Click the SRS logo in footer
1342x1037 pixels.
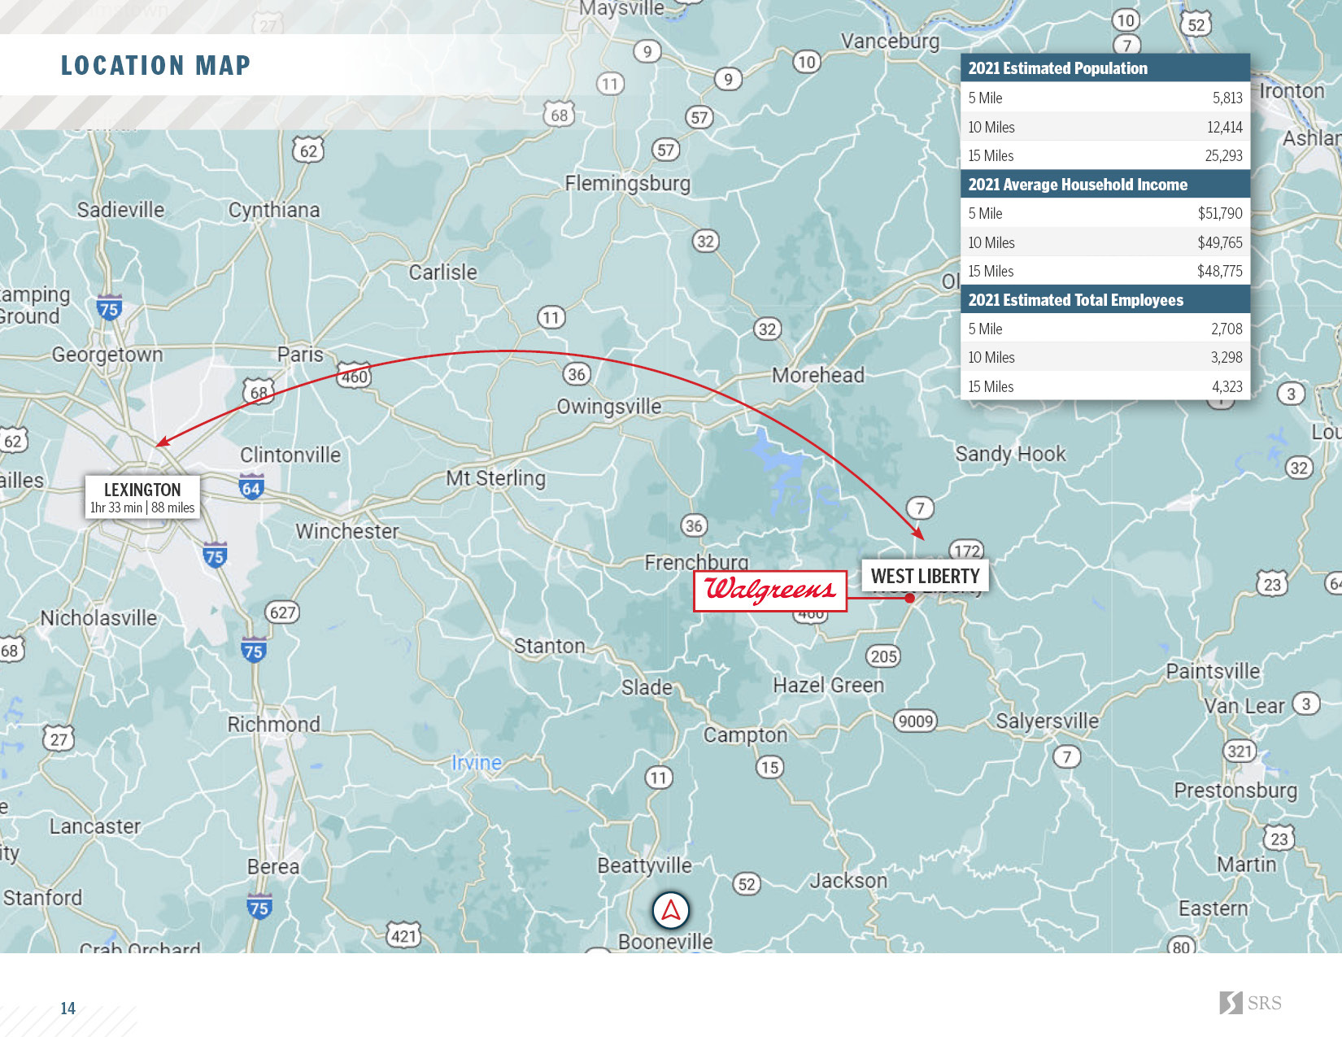1251,1003
